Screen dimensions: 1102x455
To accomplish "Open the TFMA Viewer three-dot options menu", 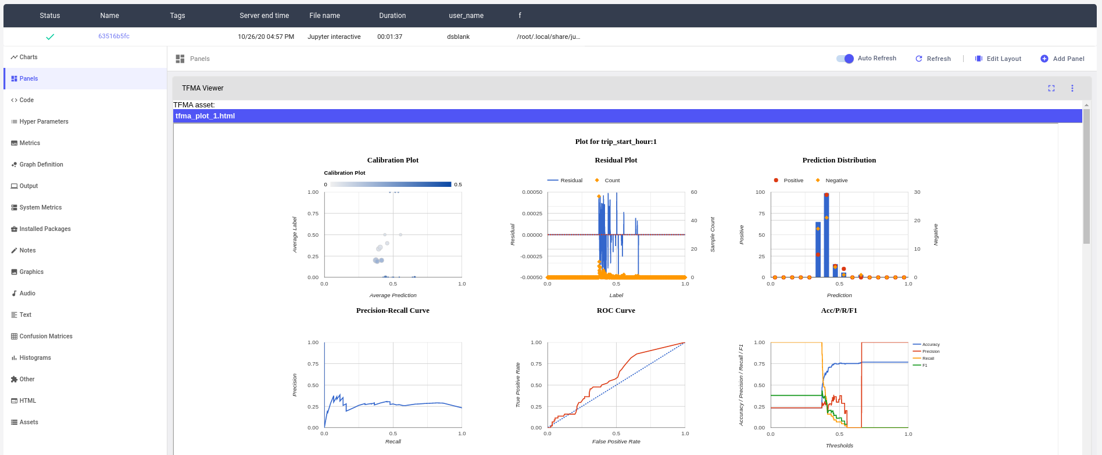I will click(1072, 88).
